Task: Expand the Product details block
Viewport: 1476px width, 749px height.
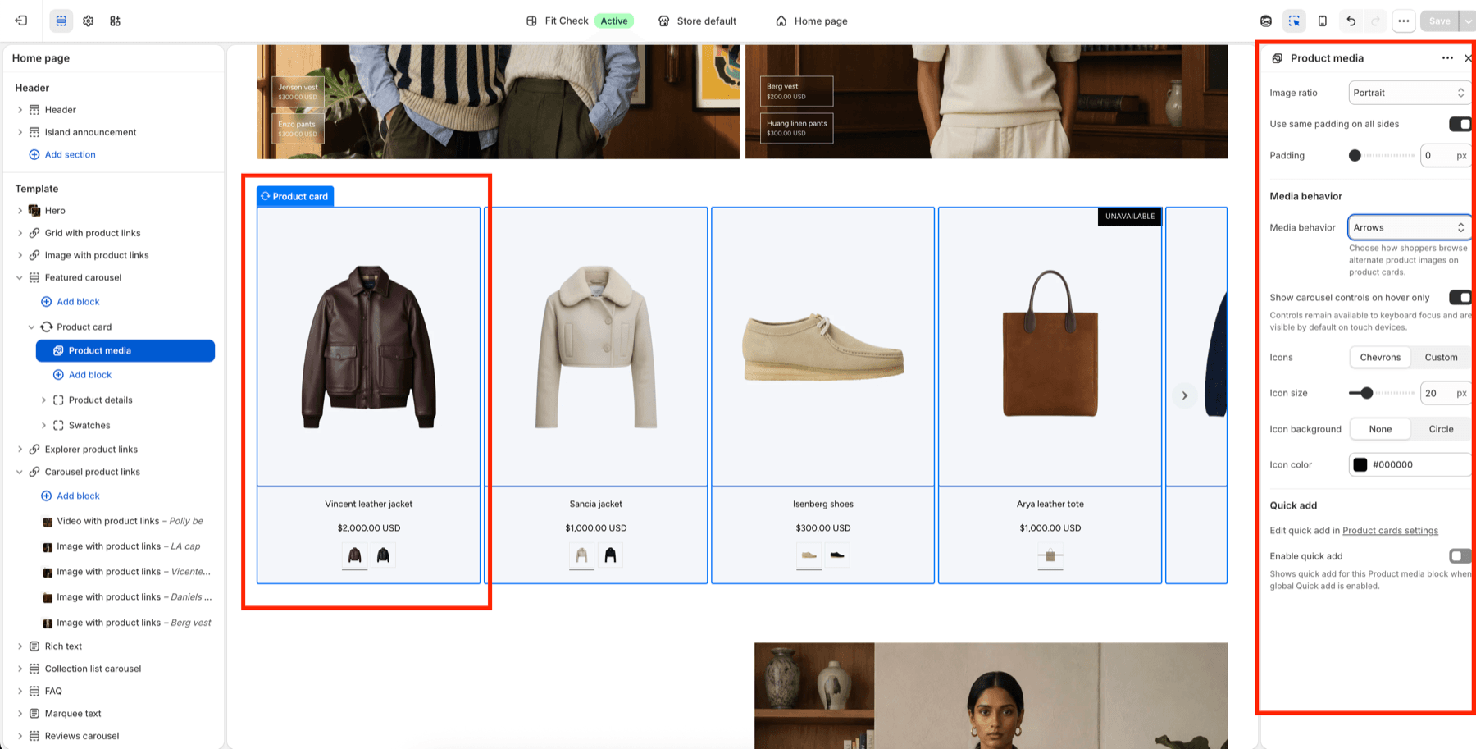Action: pos(43,400)
